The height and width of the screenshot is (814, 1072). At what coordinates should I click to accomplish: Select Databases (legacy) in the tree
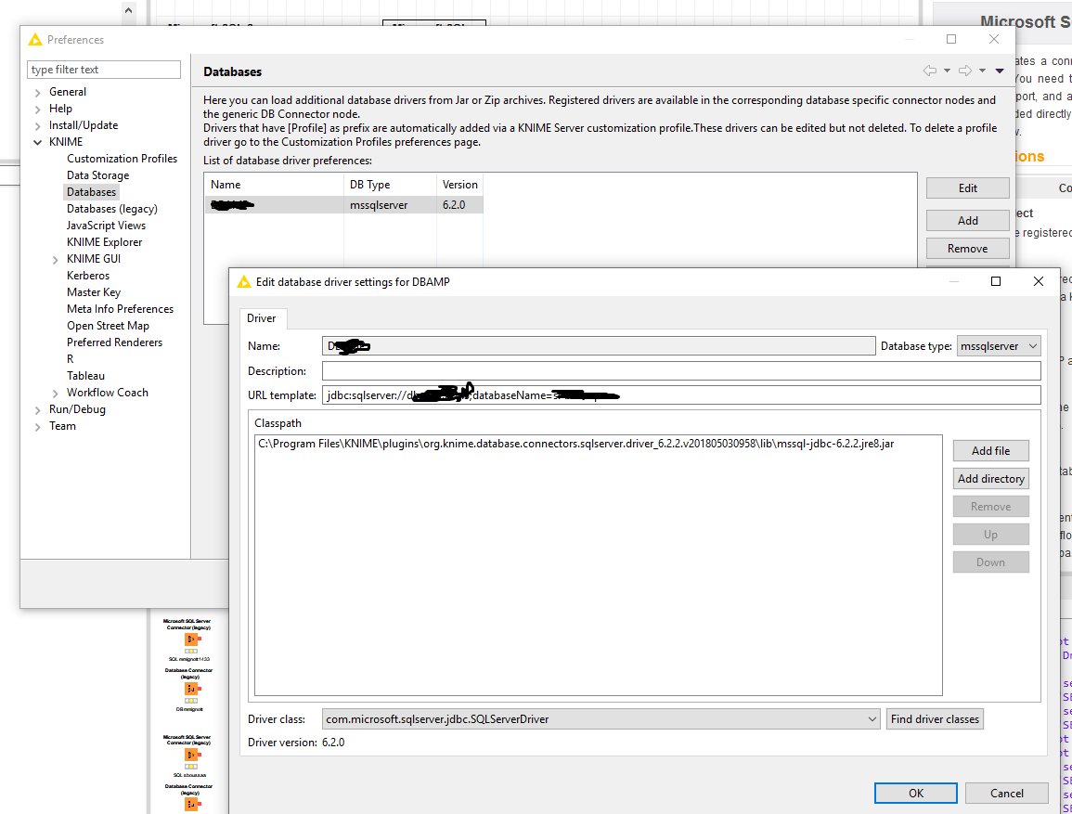[x=111, y=209]
